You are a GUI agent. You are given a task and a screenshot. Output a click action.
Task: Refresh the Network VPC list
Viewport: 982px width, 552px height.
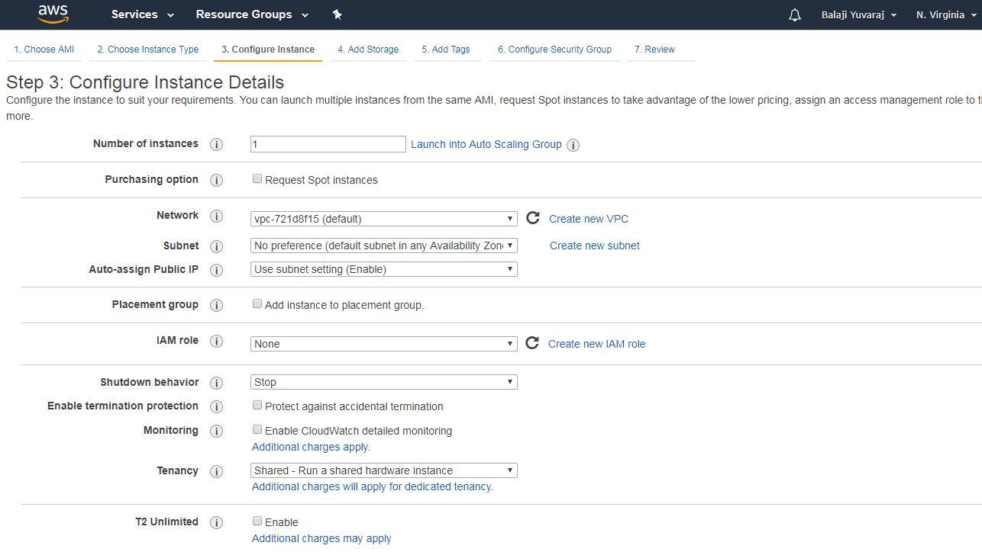533,218
